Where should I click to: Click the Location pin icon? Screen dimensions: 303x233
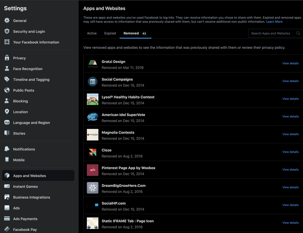point(7,112)
